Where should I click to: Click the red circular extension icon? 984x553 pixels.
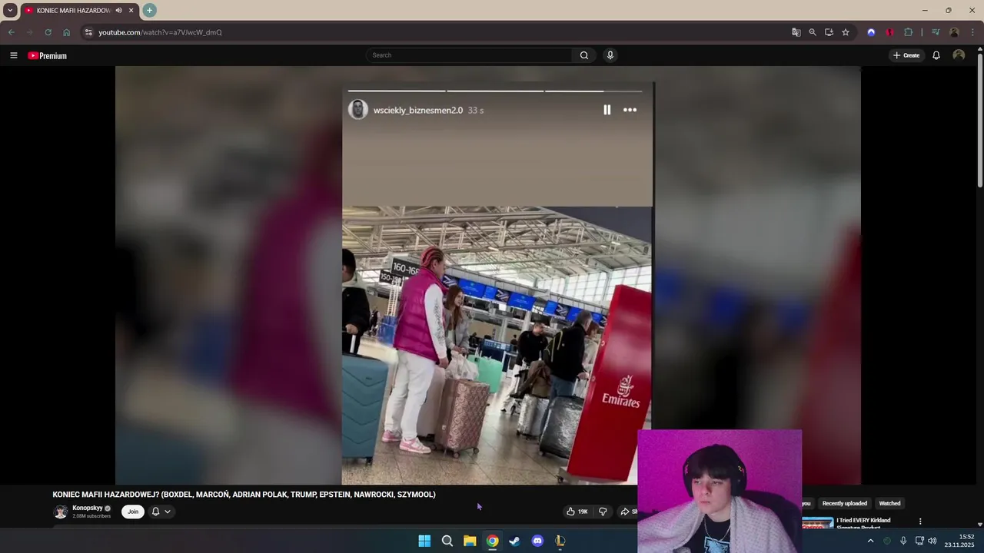click(889, 32)
